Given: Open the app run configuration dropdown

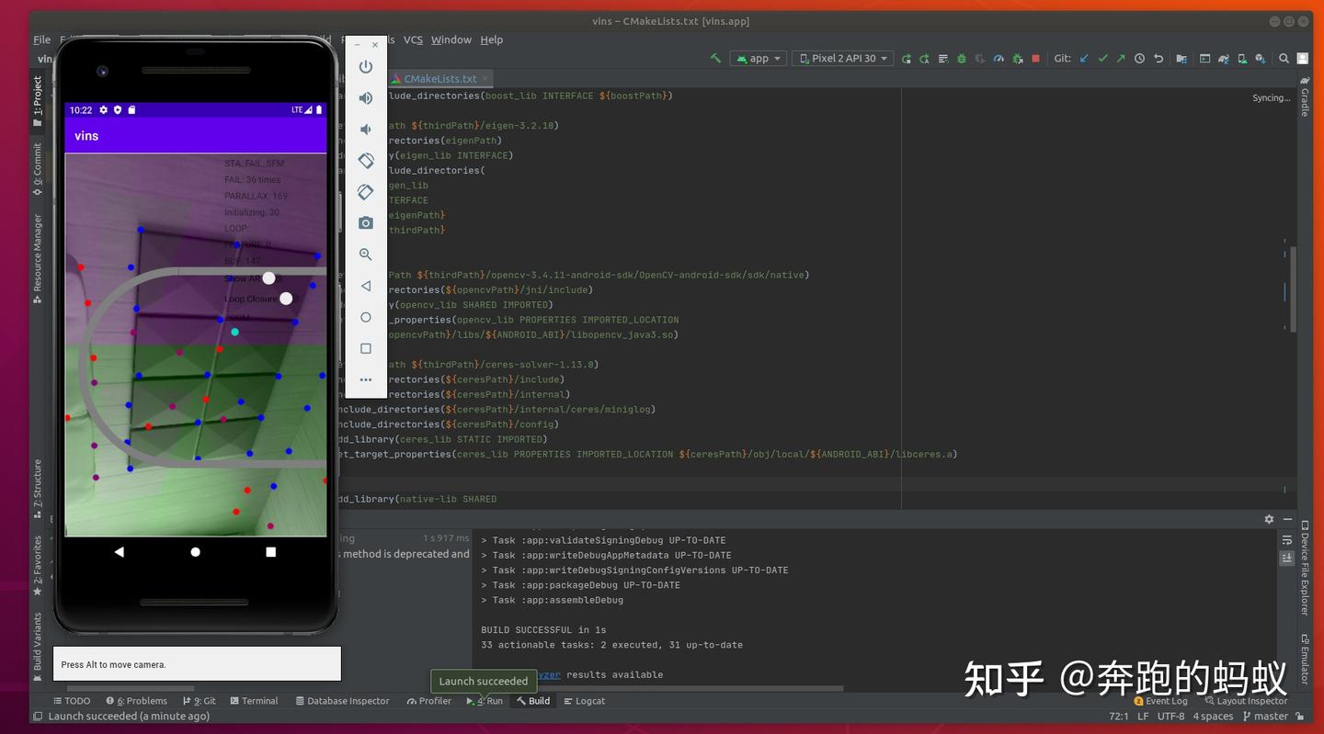Looking at the screenshot, I should 756,58.
